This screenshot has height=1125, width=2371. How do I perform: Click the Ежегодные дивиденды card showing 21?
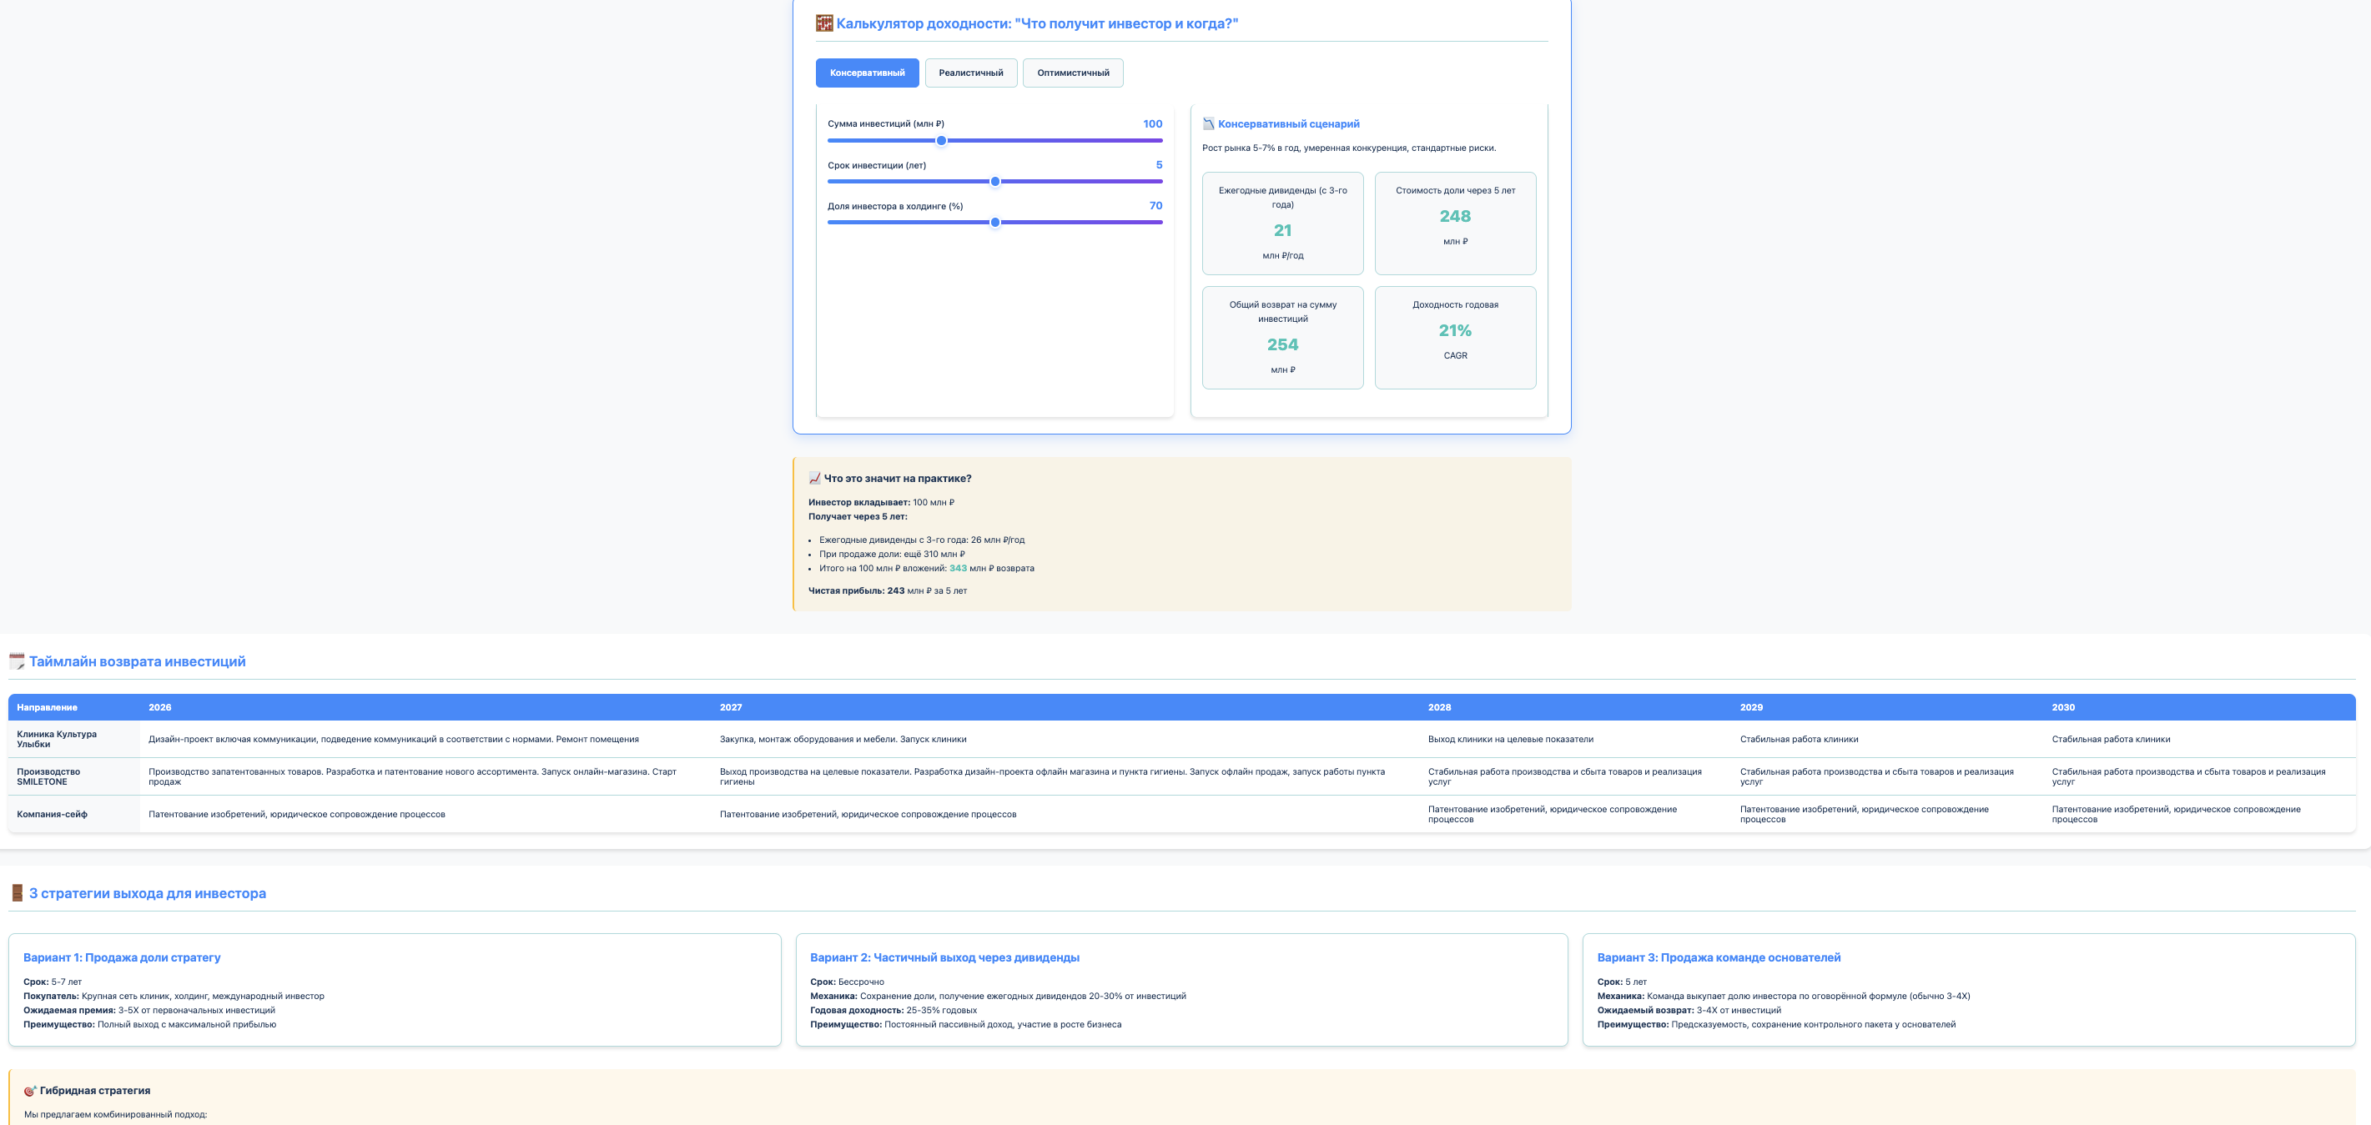[x=1282, y=223]
